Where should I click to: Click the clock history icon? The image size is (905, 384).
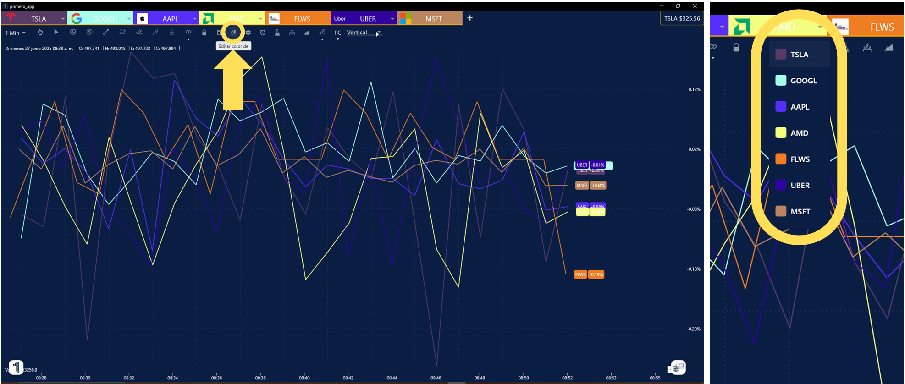[73, 32]
